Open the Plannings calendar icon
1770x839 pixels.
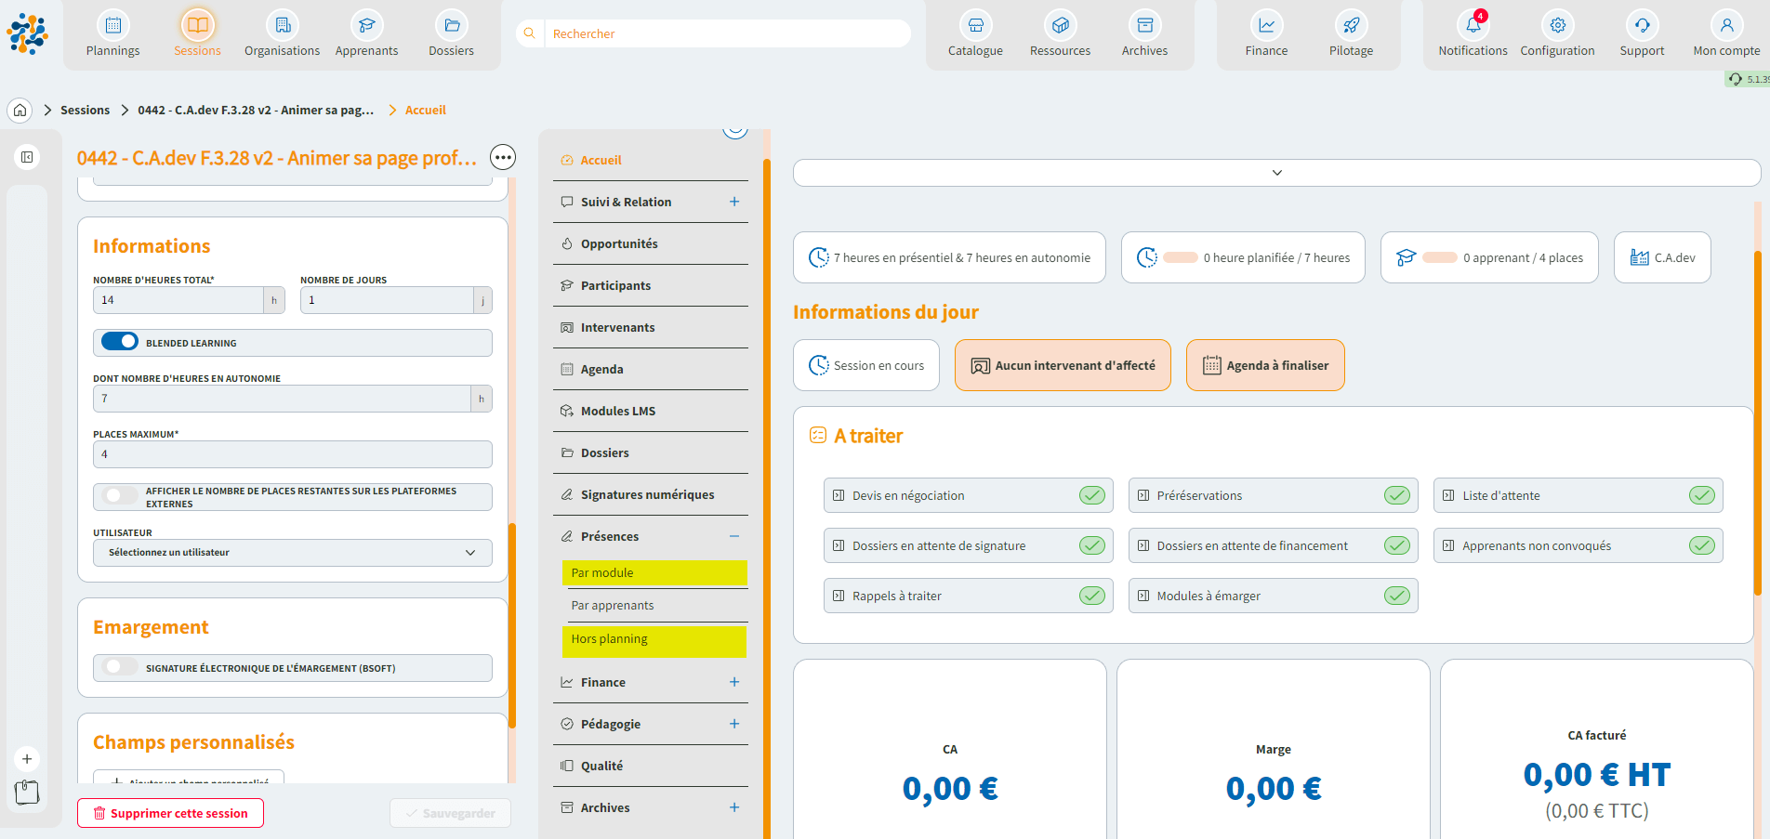pyautogui.click(x=112, y=26)
